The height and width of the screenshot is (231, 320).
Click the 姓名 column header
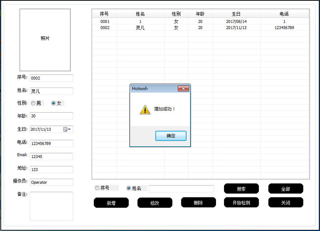point(140,14)
